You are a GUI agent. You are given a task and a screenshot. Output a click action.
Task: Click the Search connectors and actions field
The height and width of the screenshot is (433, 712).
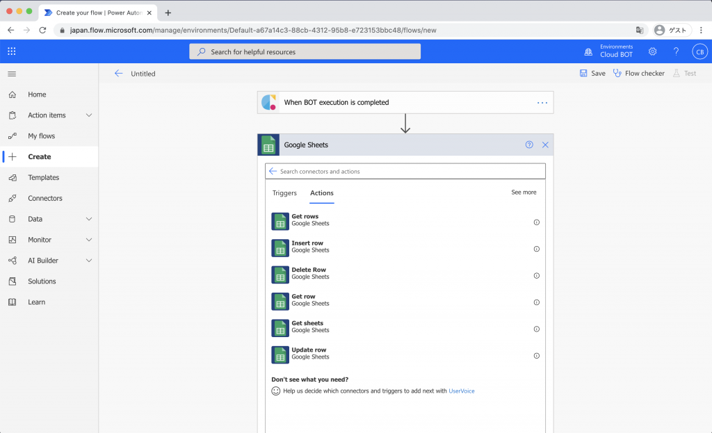tap(405, 171)
